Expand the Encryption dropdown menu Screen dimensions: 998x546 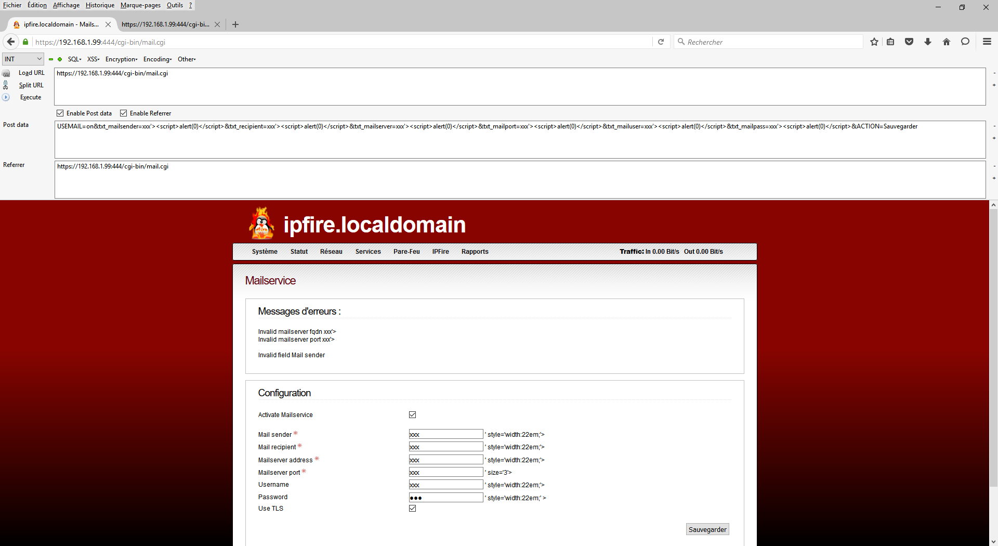coord(122,59)
